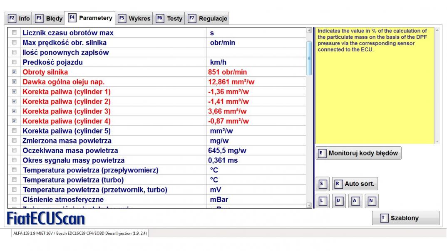Disable Korekta paliwa (cylinder 3) checkbox
Viewport: 447px width, 251px height.
click(15, 111)
